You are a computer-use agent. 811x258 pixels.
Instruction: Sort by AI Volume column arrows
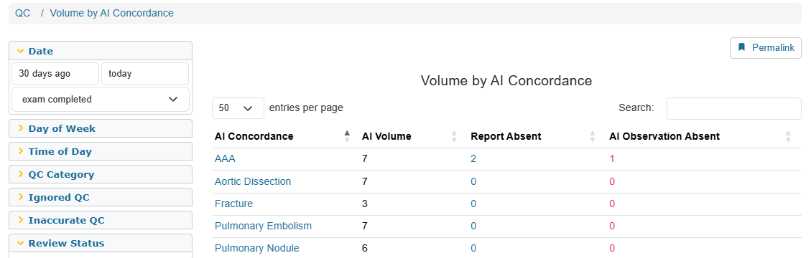click(x=454, y=136)
